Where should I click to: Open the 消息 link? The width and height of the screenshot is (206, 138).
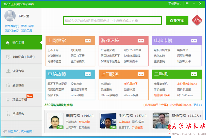point(31,26)
